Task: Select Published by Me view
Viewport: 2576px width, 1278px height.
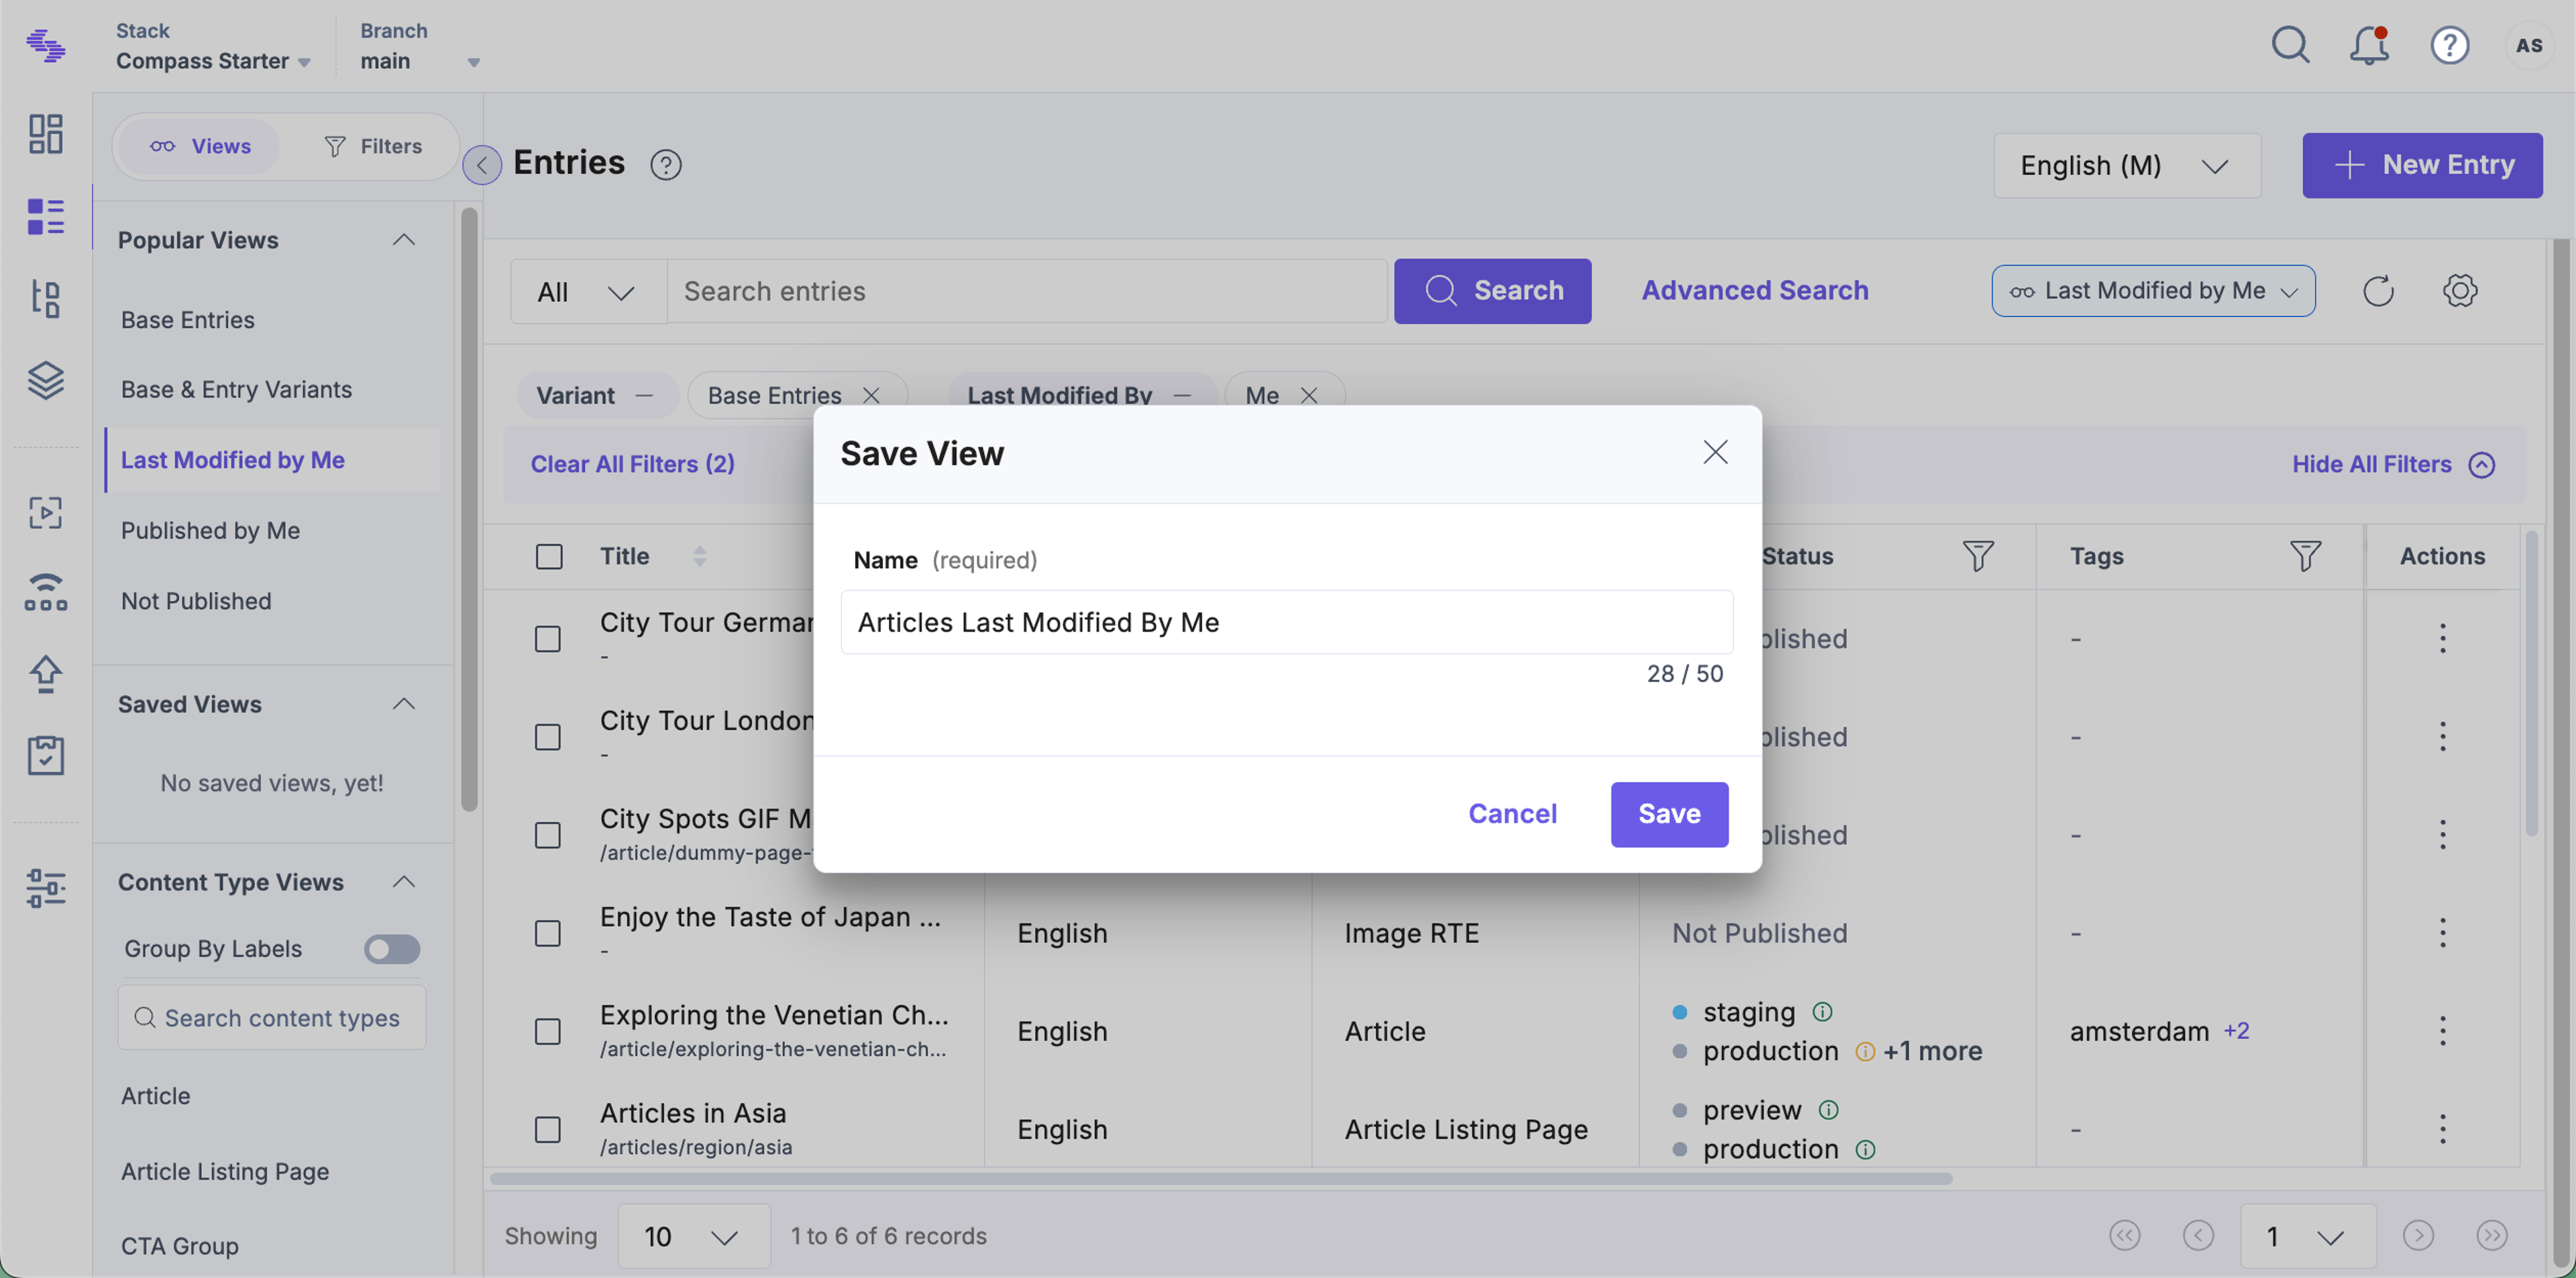Action: 210,530
